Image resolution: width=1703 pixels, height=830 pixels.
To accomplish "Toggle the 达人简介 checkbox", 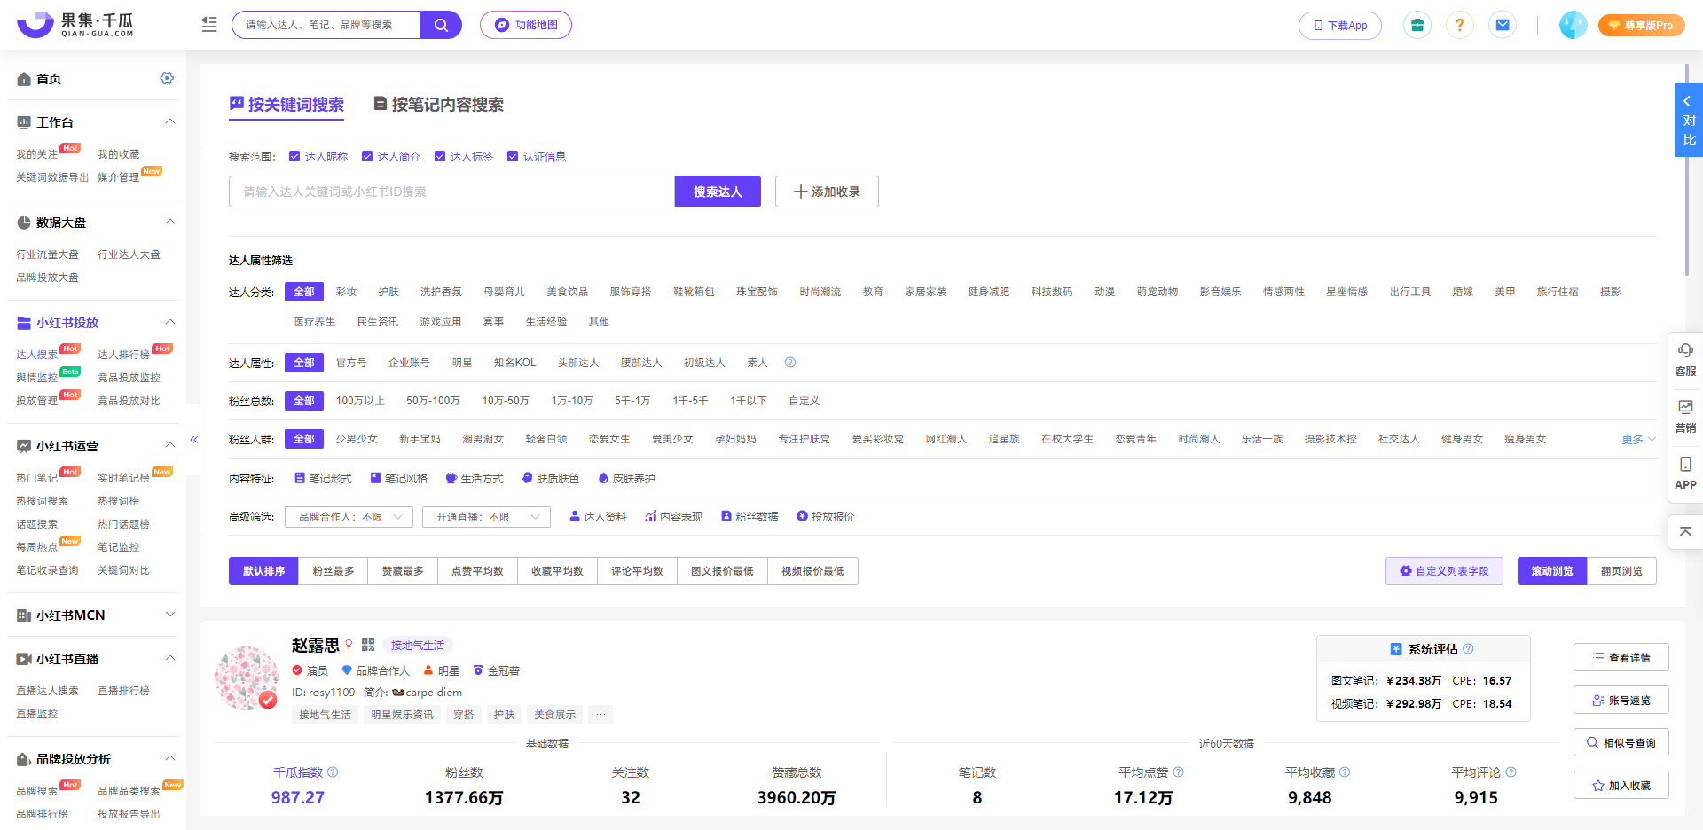I will (367, 156).
